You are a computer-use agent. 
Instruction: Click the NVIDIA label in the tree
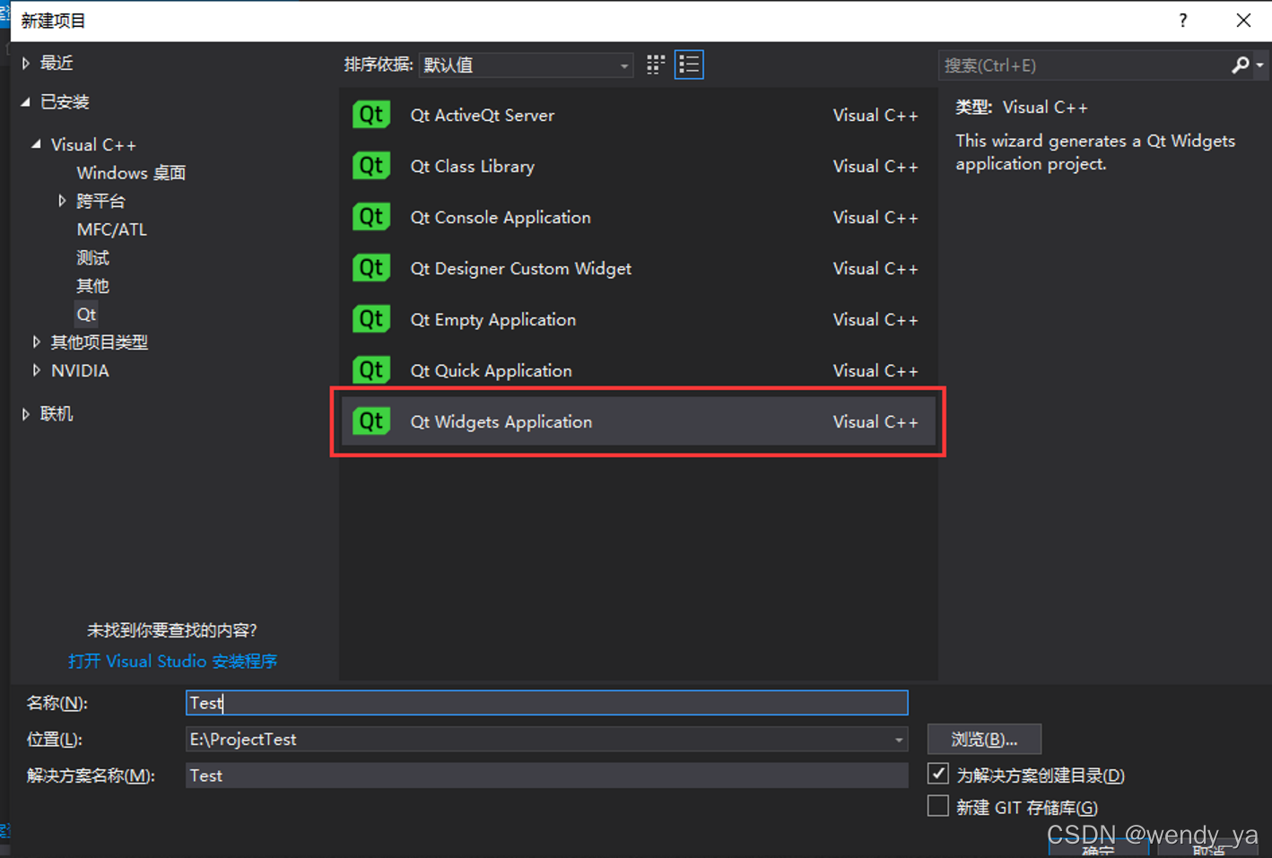80,370
